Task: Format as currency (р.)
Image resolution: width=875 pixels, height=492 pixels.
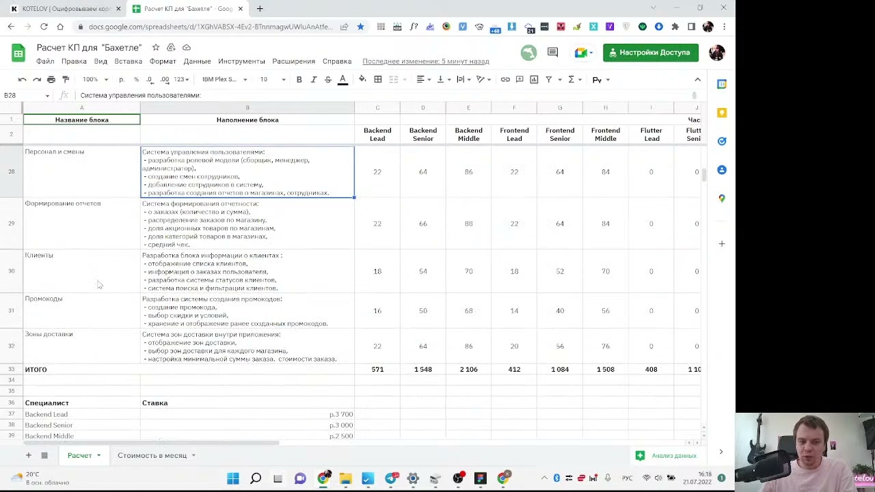Action: (122, 79)
